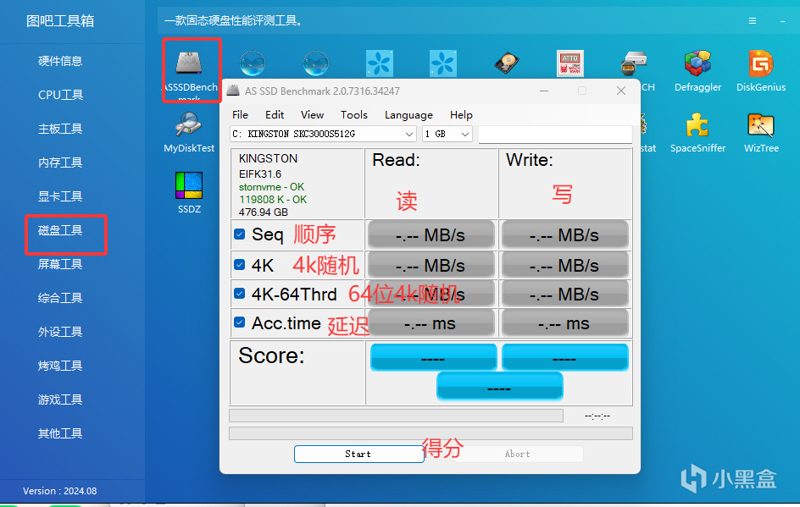Toggle the Acc.time checkbox

[239, 322]
